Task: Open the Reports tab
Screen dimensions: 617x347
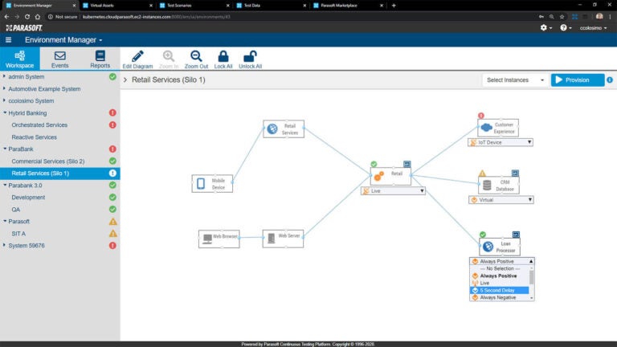Action: coord(100,59)
